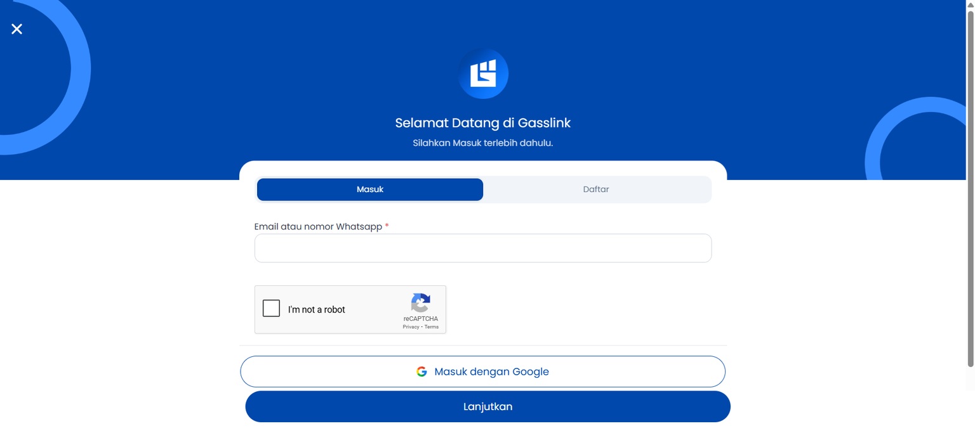This screenshot has height=440, width=975.
Task: Close the login page with the X icon
Action: (17, 29)
